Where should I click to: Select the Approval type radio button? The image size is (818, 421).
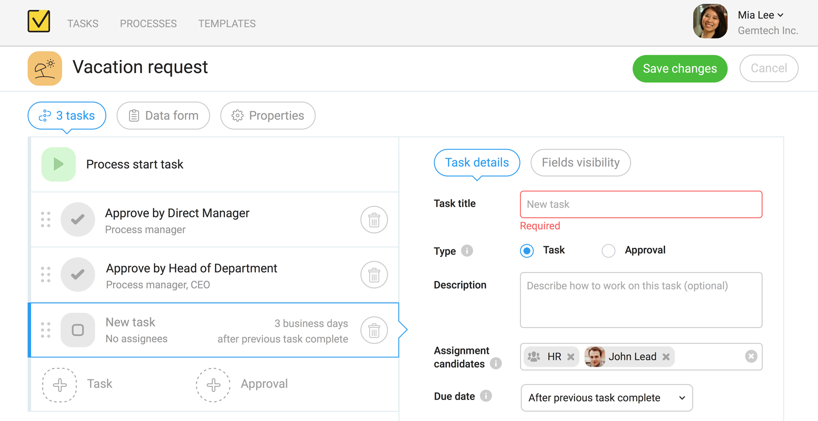(x=608, y=251)
